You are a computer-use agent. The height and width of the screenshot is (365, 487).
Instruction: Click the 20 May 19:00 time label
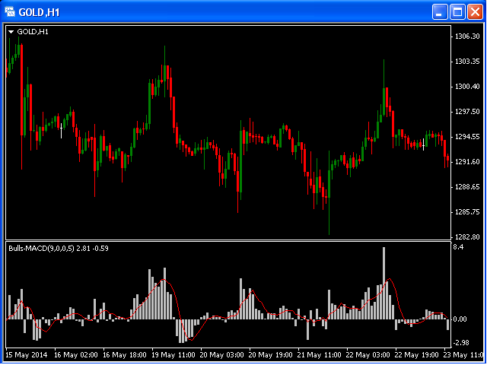(271, 355)
